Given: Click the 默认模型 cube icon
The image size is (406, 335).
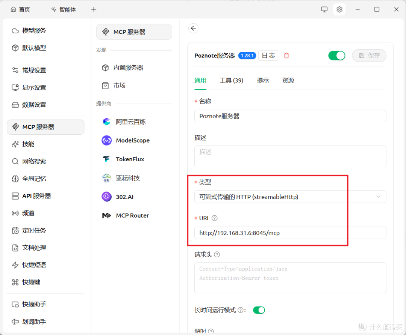Looking at the screenshot, I should [15, 48].
